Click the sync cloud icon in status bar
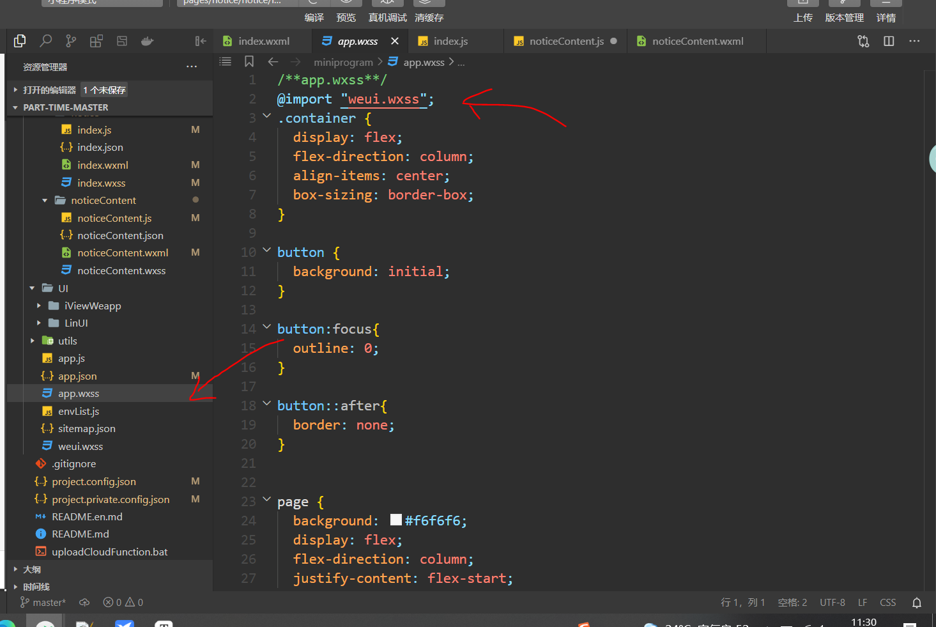Screen dimensions: 936x627 (84, 602)
